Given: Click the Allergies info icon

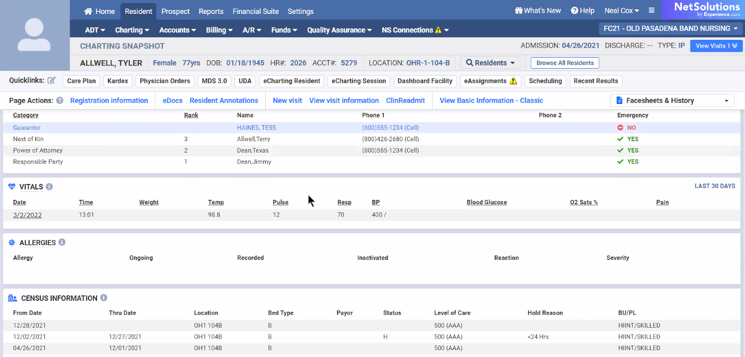Looking at the screenshot, I should (x=62, y=242).
